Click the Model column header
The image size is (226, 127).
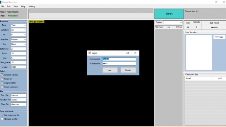(x=199, y=78)
